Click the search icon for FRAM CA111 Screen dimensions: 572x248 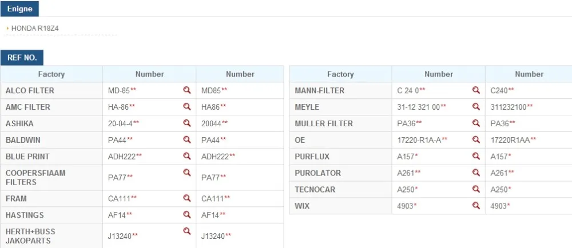(x=187, y=198)
